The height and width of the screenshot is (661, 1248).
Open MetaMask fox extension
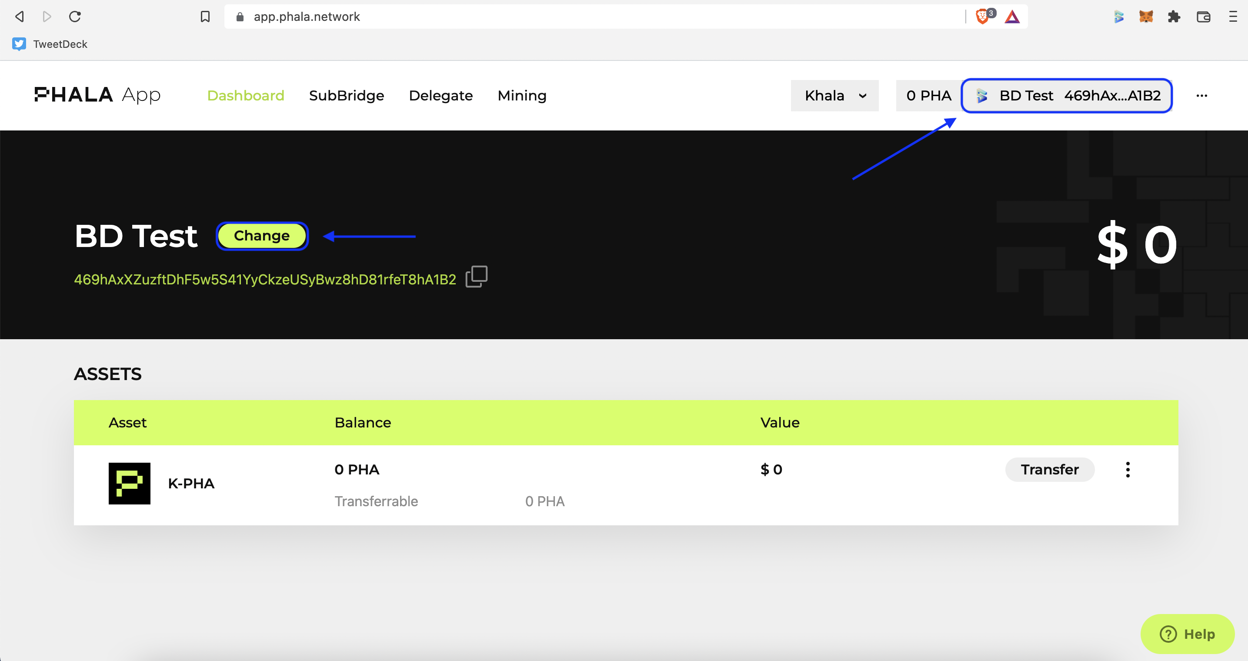point(1146,17)
